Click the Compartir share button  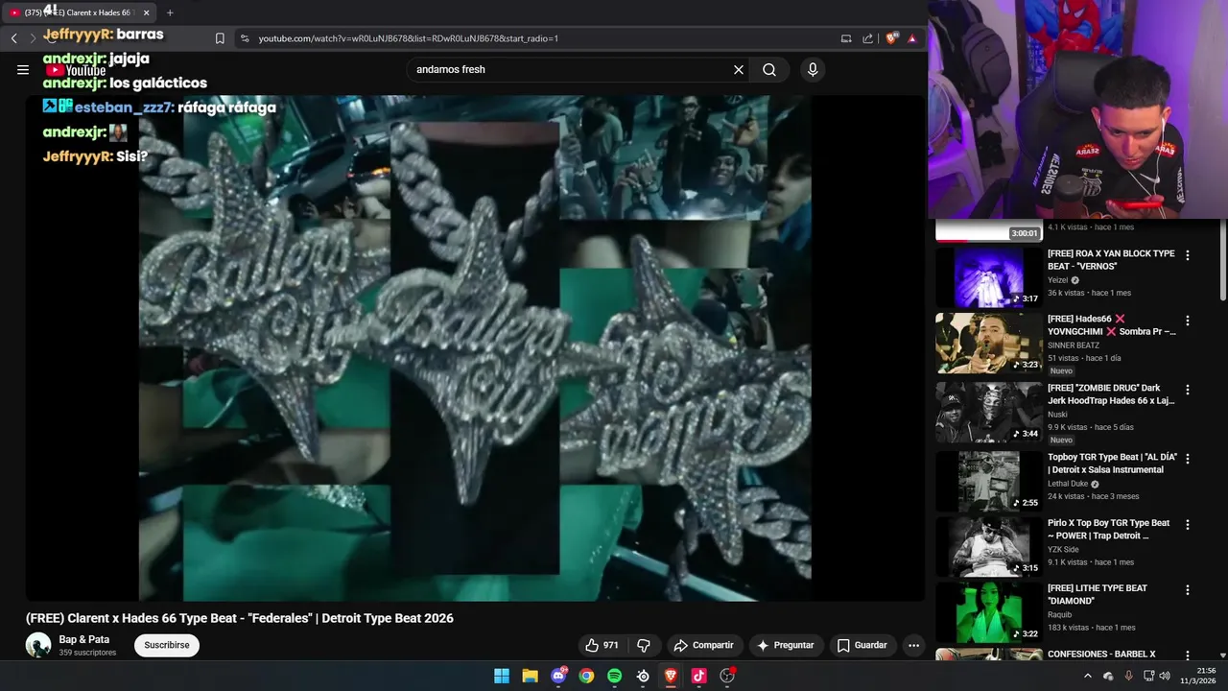click(x=703, y=645)
